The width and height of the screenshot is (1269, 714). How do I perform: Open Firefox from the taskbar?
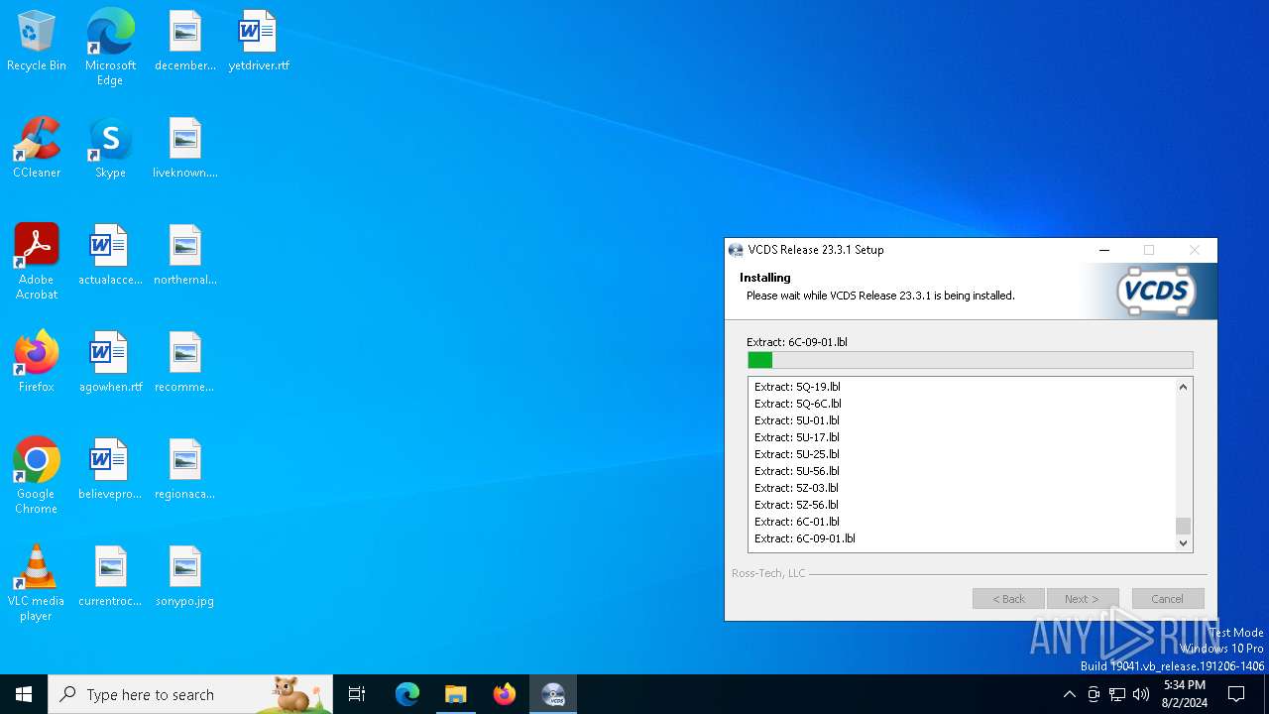[x=505, y=694]
